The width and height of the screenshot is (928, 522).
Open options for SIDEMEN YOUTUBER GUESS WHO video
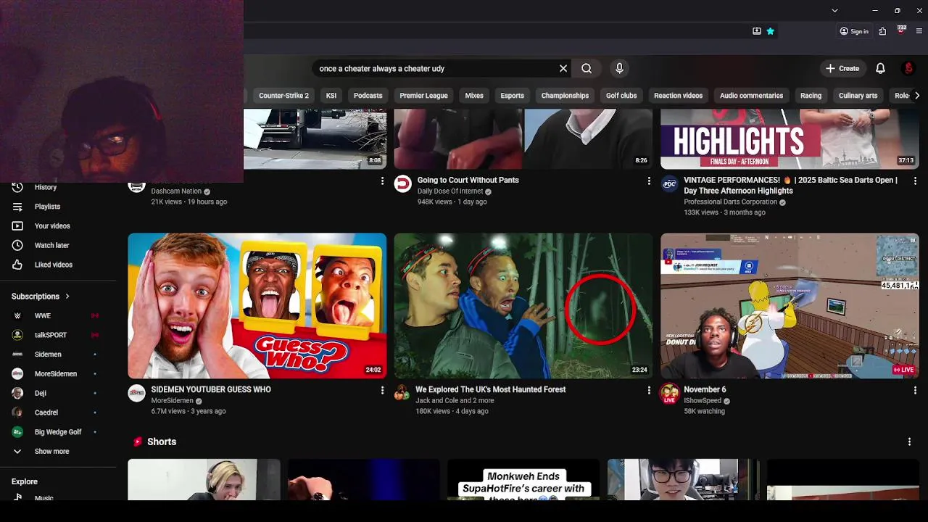tap(382, 390)
